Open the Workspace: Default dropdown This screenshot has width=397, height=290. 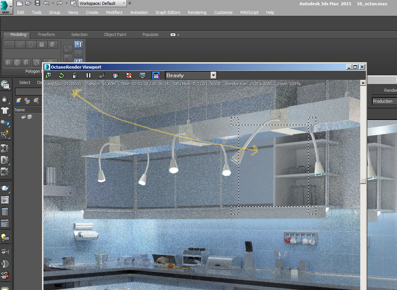(x=102, y=3)
